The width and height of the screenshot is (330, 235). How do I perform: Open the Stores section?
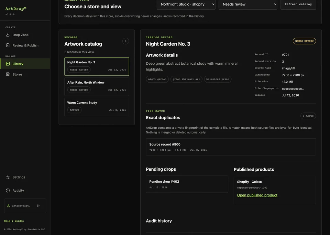pyautogui.click(x=25, y=74)
